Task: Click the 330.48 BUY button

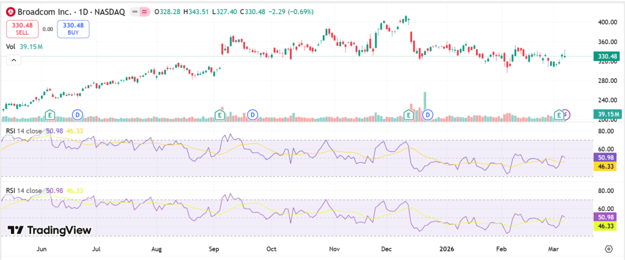Action: point(73,29)
